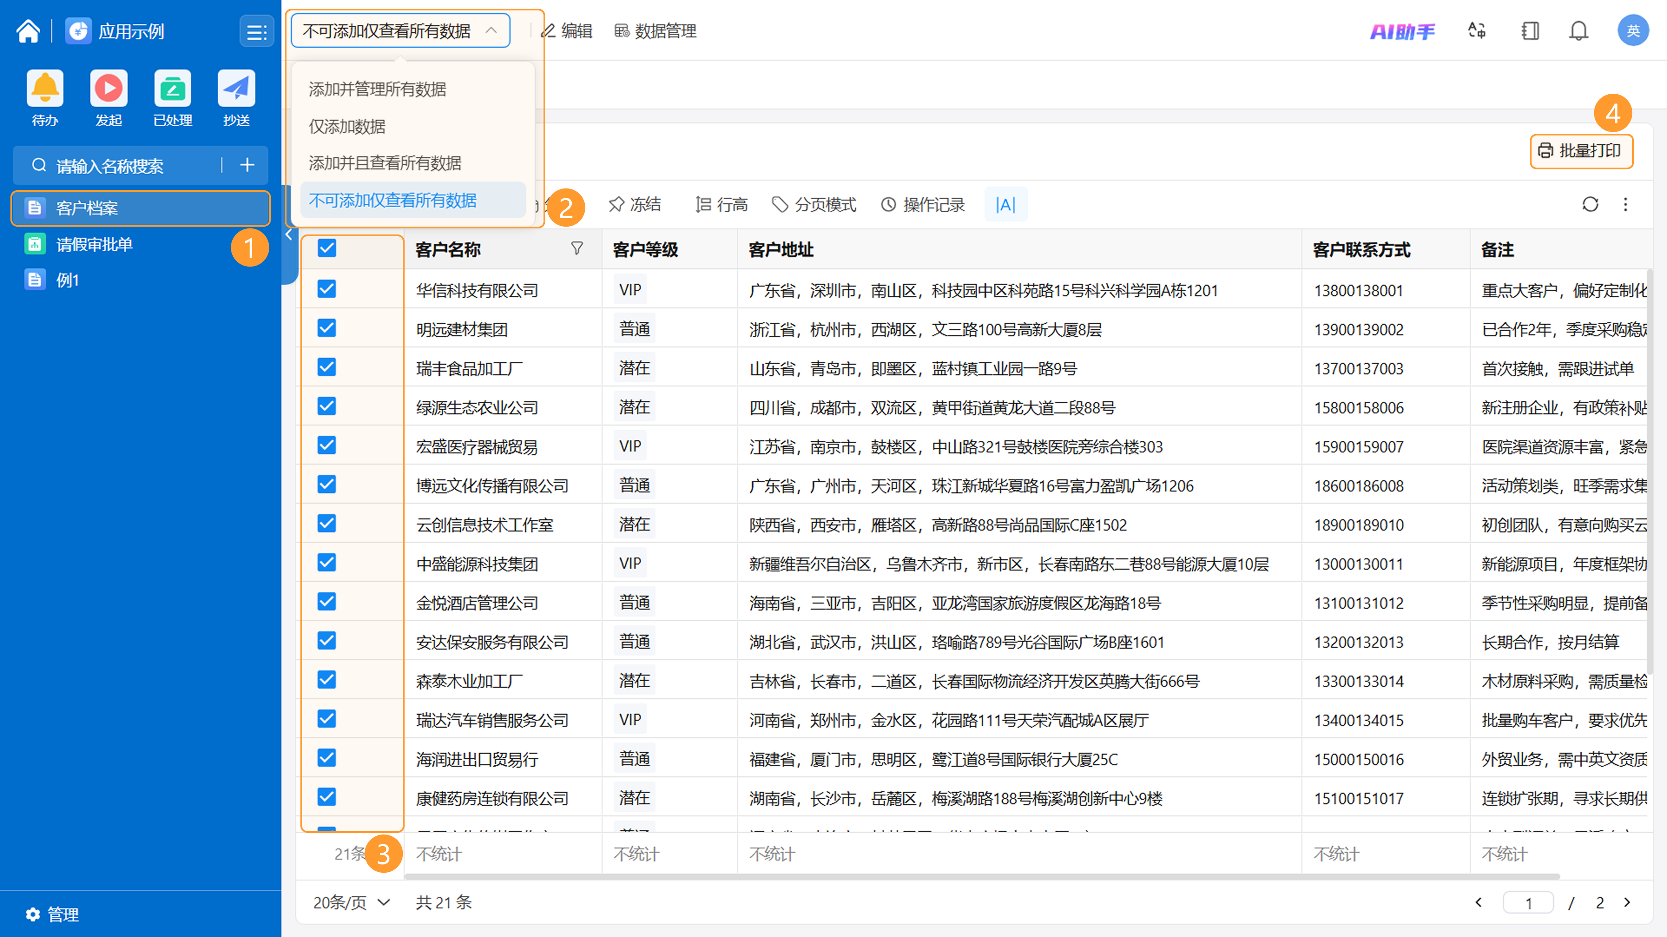The height and width of the screenshot is (937, 1667).
Task: Click the 请输入名称搜索 search field
Action: 123,166
